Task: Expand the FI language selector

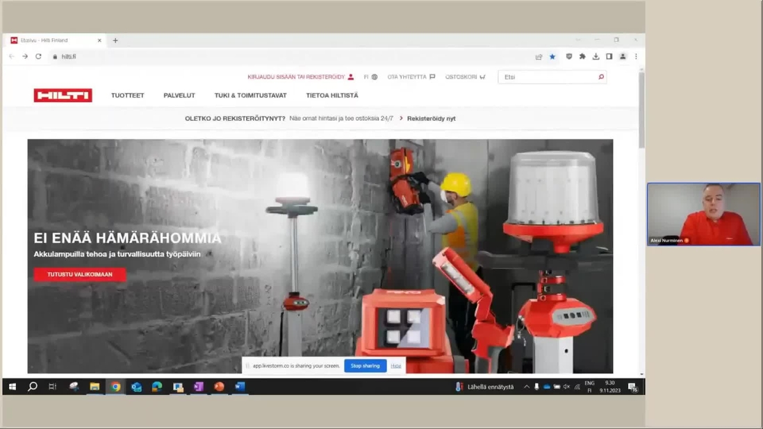Action: (x=370, y=77)
